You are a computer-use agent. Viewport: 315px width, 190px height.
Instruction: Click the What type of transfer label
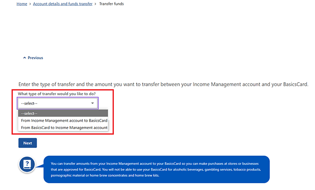pyautogui.click(x=57, y=94)
